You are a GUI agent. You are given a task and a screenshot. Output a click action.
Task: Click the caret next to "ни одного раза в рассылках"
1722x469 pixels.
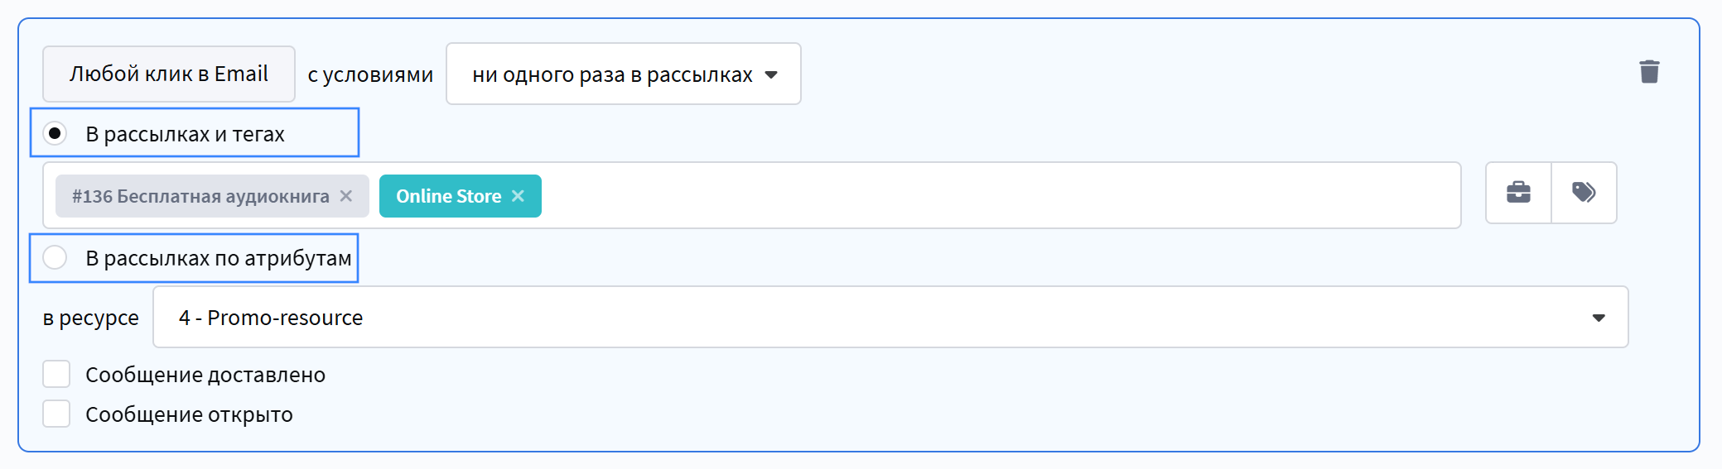click(x=771, y=74)
